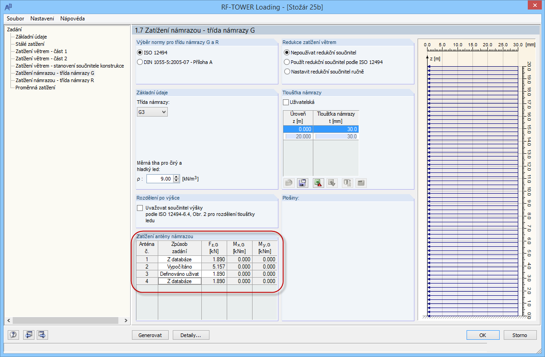Click the database copy icon below the ice thickness table
The height and width of the screenshot is (357, 545).
coord(348,183)
